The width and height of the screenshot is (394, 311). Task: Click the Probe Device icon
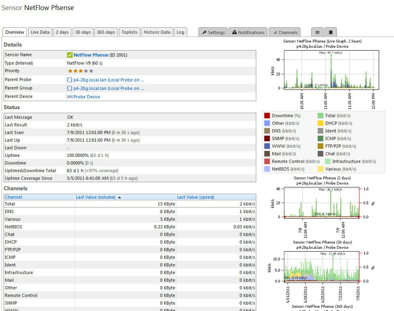coord(70,97)
